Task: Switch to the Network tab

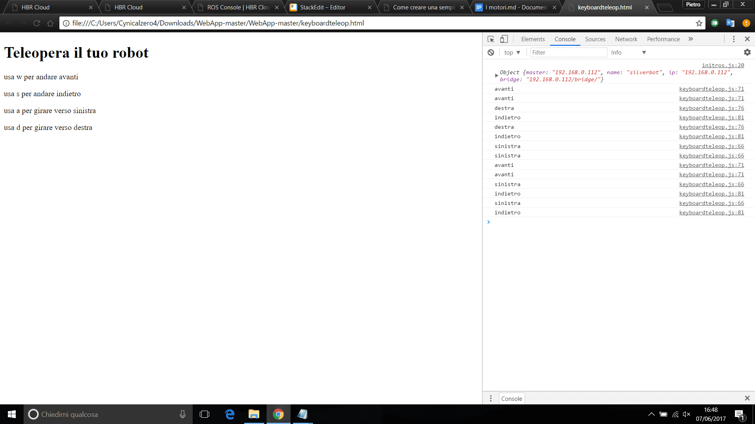Action: [x=626, y=39]
